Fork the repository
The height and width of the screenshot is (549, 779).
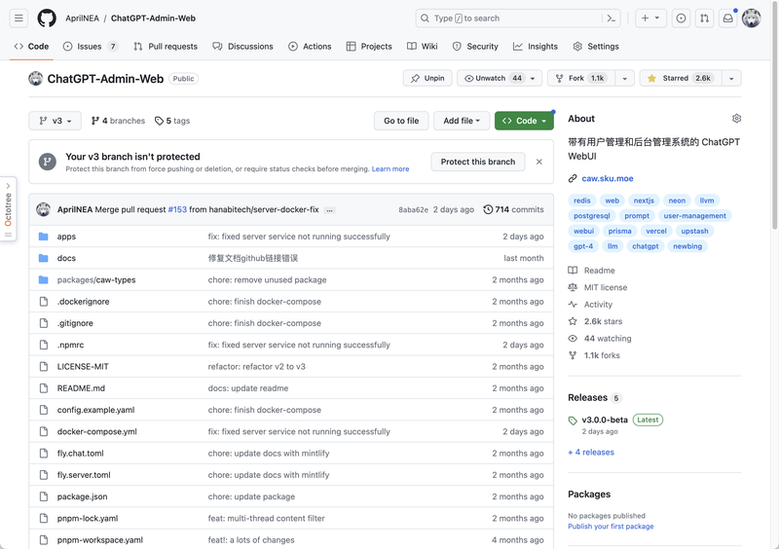point(581,79)
